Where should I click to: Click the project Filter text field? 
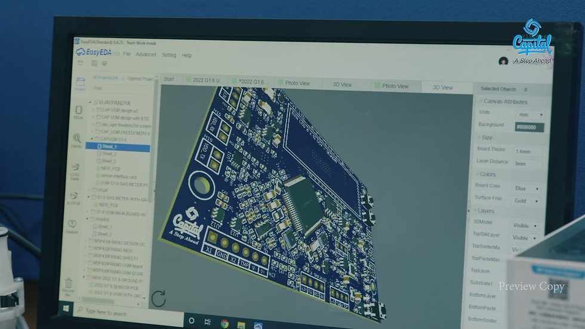pyautogui.click(x=121, y=88)
